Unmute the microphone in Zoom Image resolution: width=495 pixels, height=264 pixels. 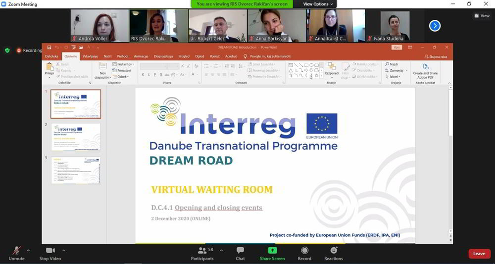coord(16,254)
